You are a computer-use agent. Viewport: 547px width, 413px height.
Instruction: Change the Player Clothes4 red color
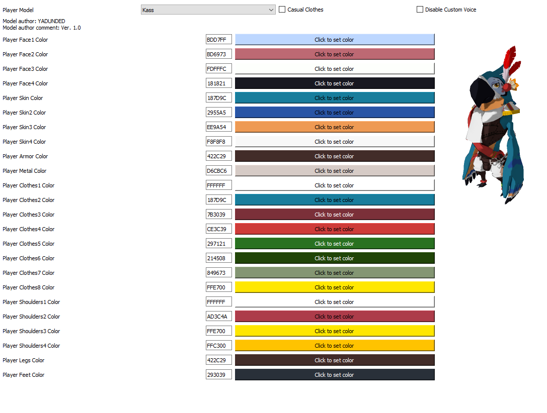[x=335, y=229]
